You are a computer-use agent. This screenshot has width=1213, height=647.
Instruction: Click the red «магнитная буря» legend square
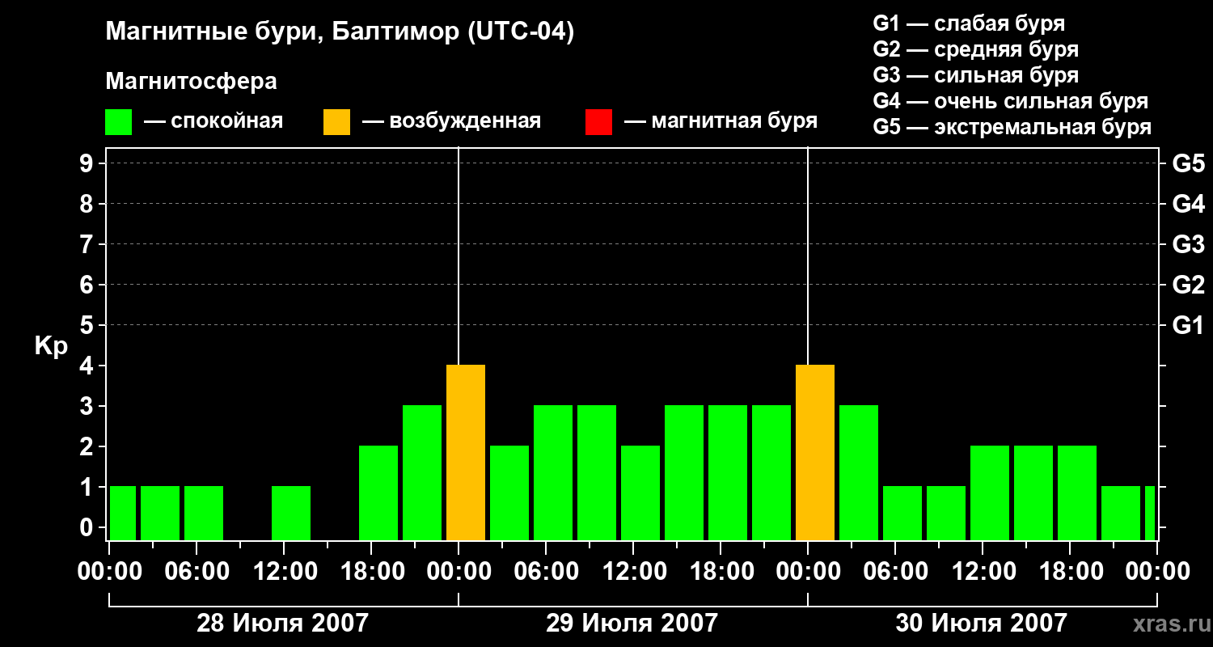[598, 122]
